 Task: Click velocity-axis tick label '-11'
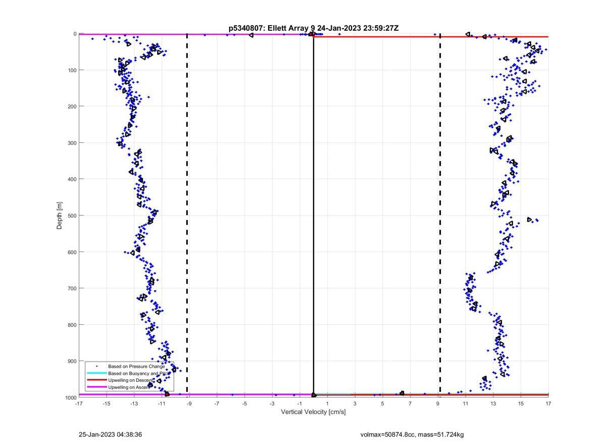(x=162, y=404)
